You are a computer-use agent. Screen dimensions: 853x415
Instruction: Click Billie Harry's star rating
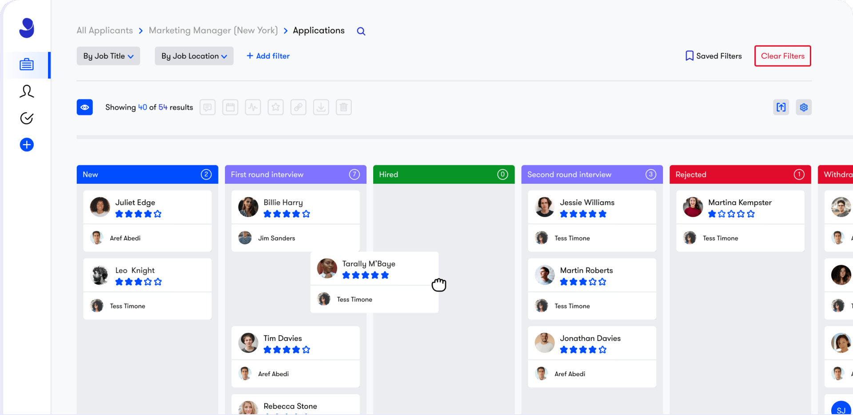(x=287, y=214)
